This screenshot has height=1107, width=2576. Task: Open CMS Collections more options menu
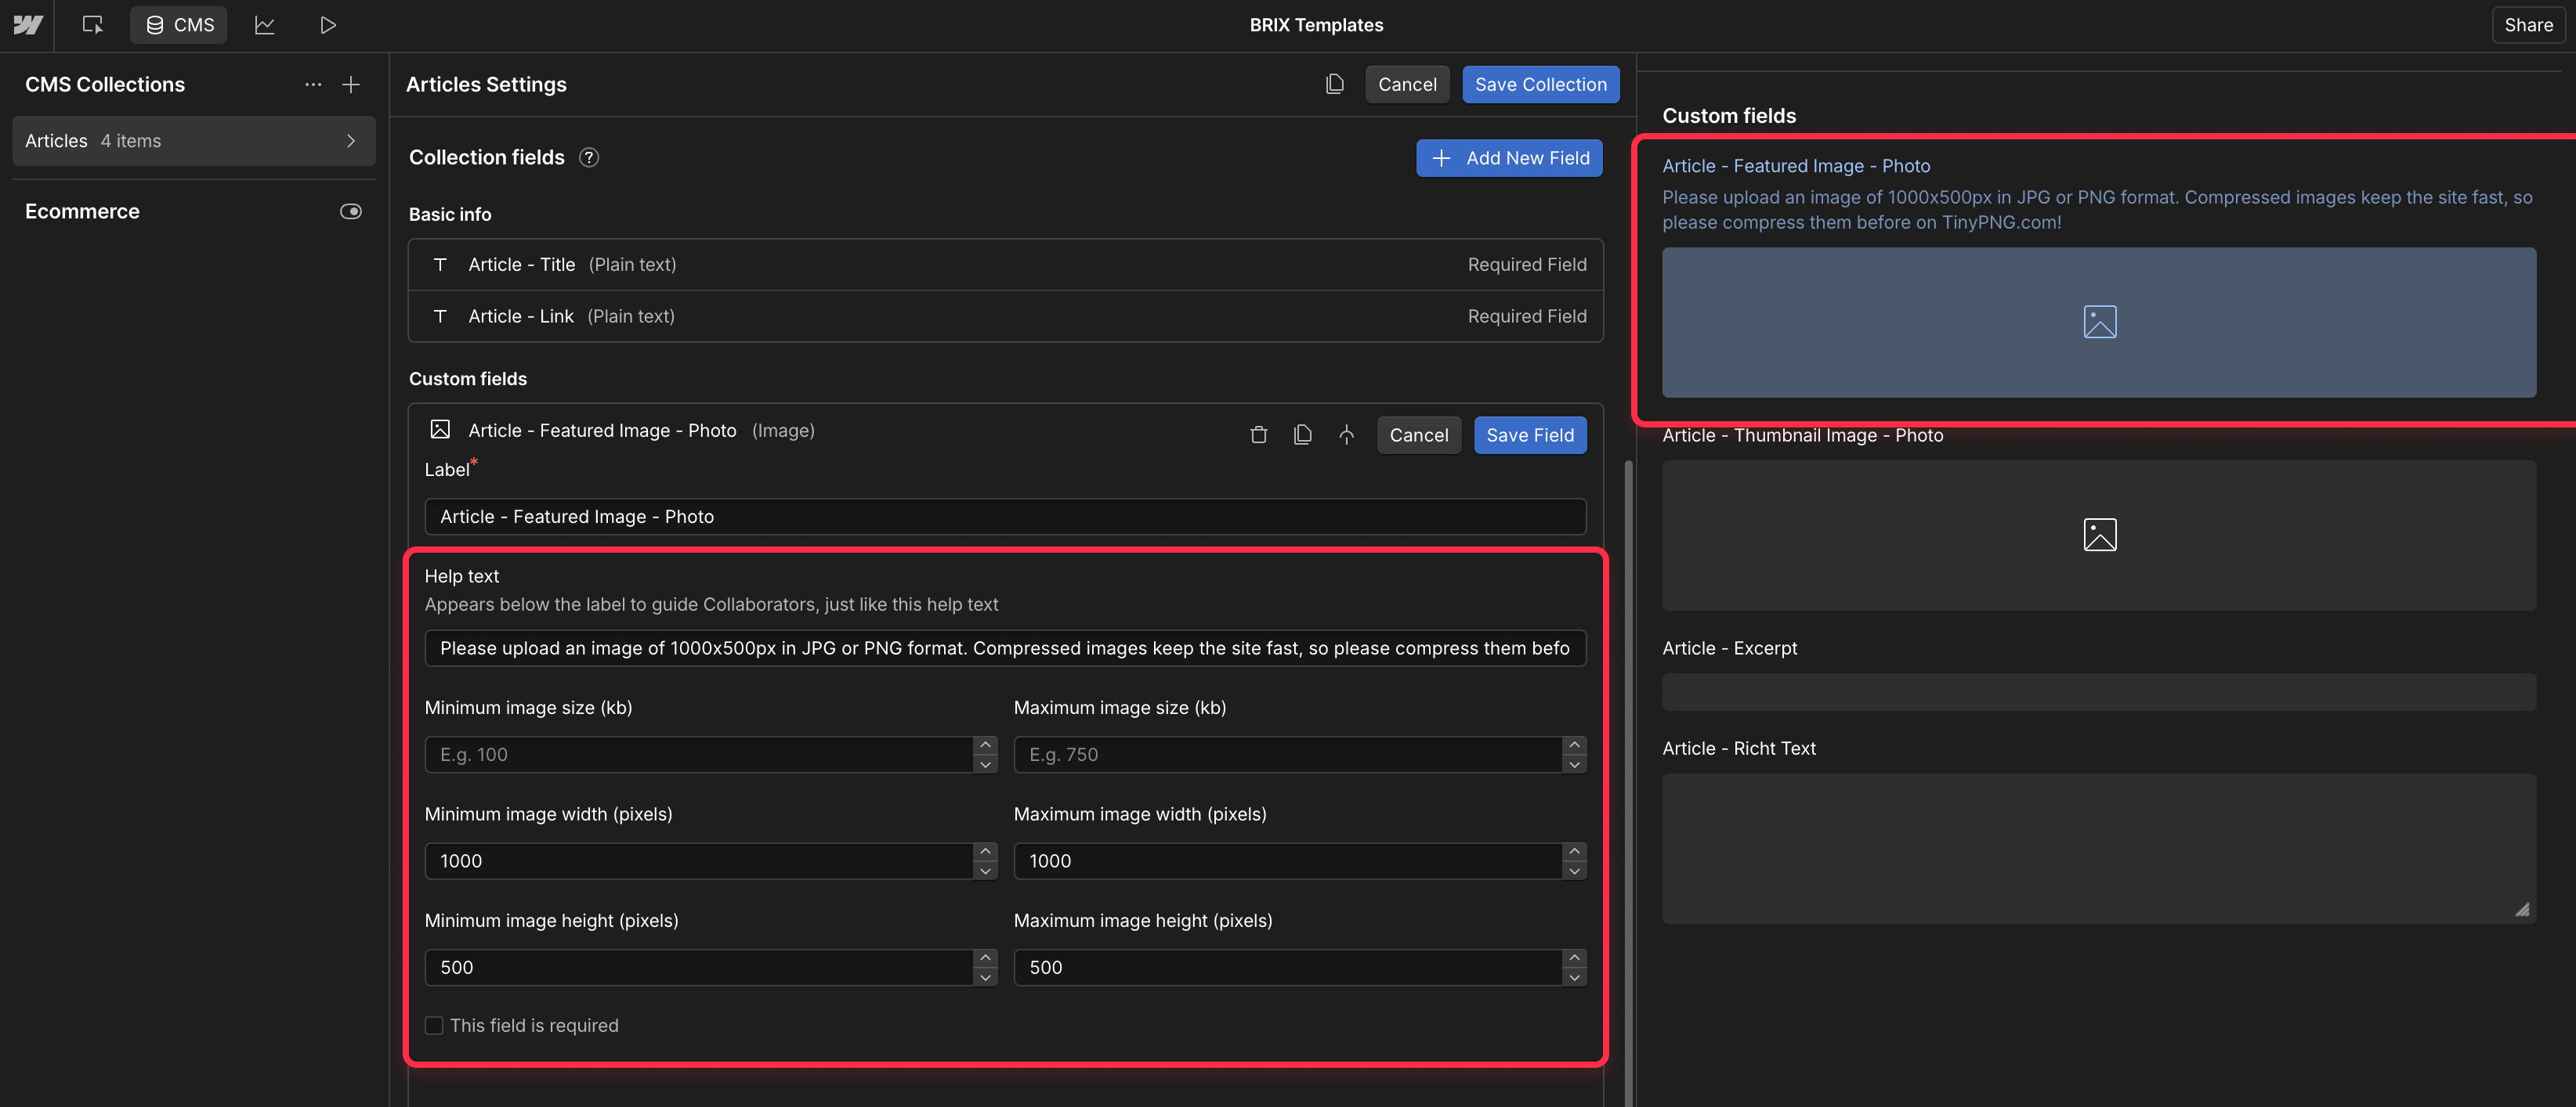coord(313,85)
